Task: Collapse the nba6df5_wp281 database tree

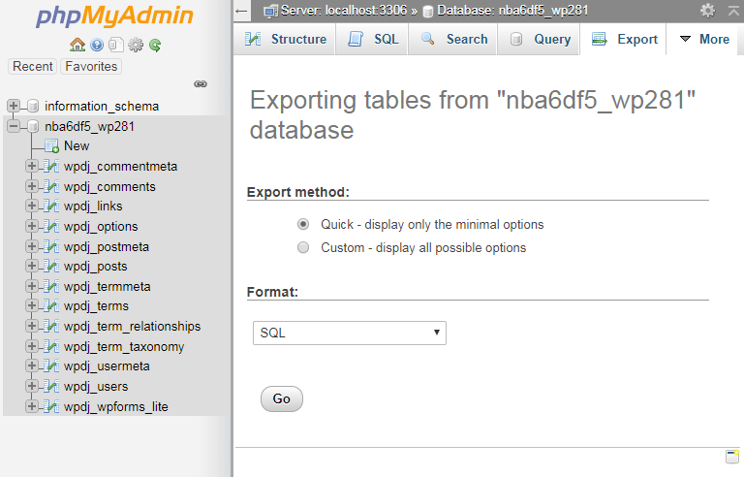Action: 14,126
